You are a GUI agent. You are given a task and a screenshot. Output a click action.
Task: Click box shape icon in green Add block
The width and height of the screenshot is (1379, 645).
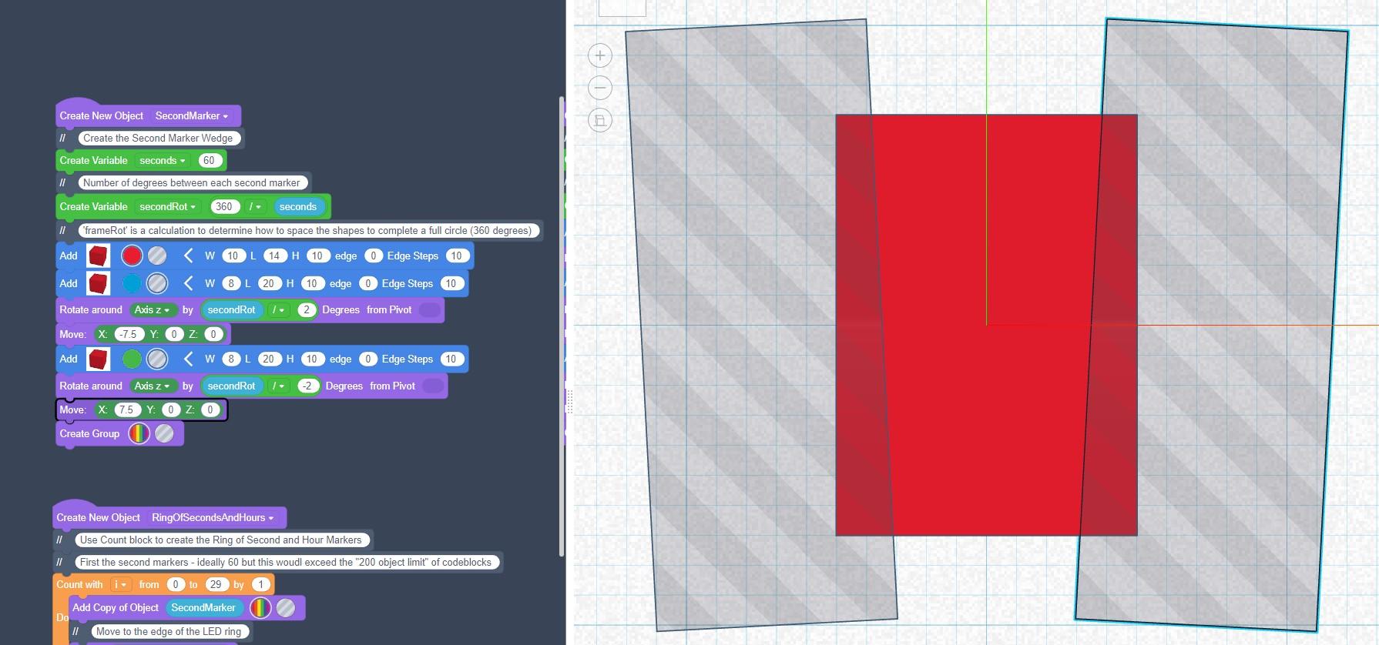tap(98, 359)
